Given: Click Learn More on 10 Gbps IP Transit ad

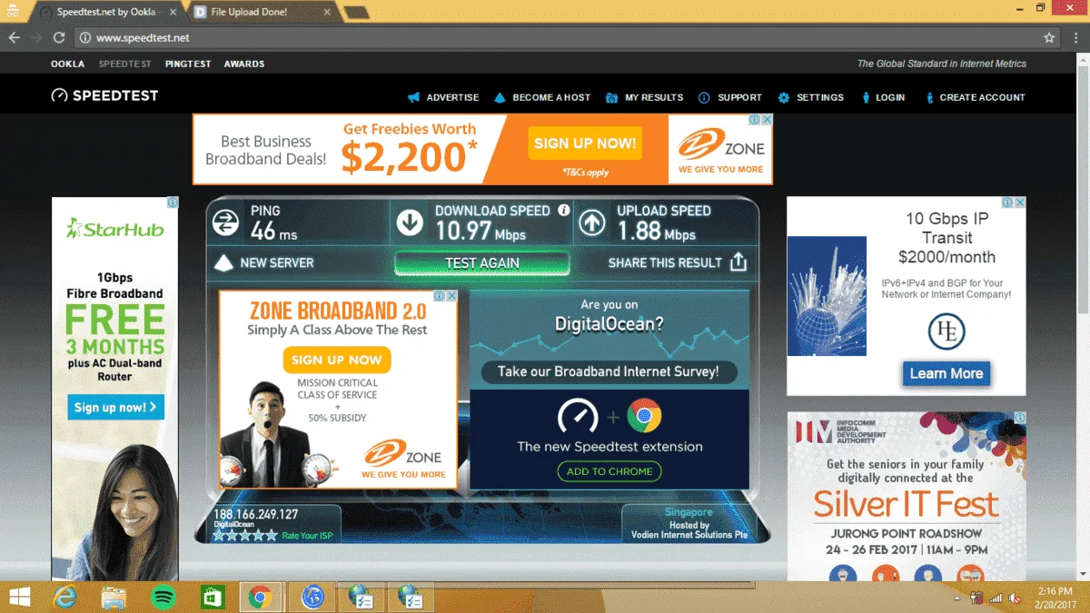Looking at the screenshot, I should click(946, 373).
